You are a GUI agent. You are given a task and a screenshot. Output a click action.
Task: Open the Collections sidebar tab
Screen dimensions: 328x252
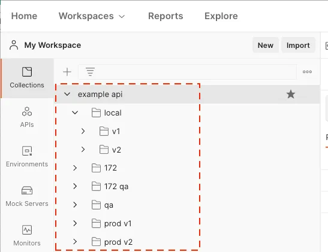pyautogui.click(x=27, y=78)
